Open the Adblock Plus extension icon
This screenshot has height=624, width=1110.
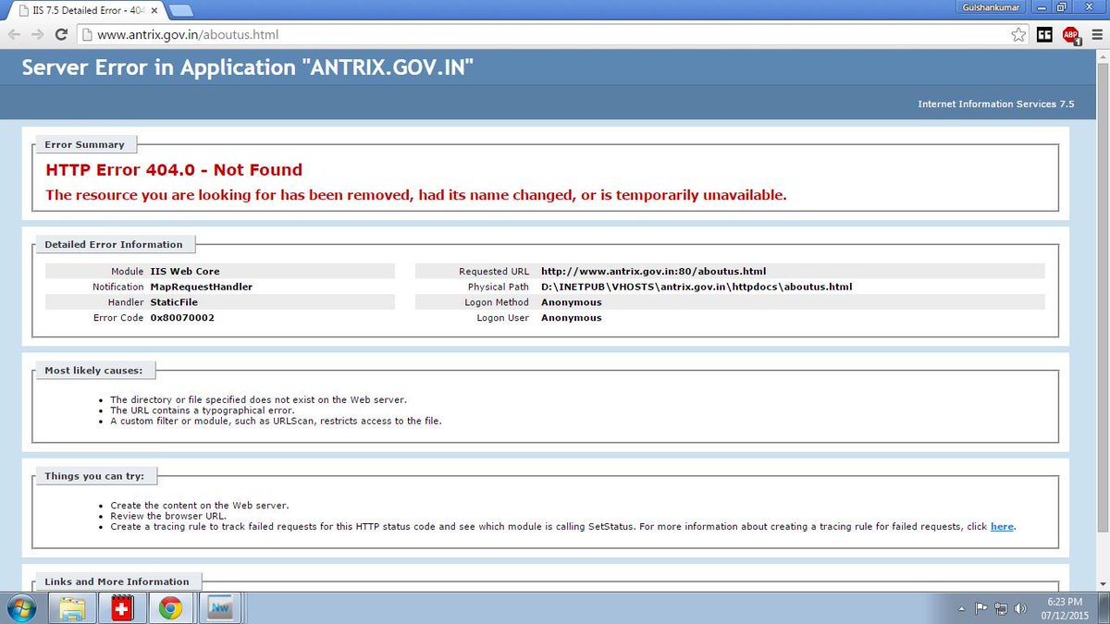point(1071,36)
